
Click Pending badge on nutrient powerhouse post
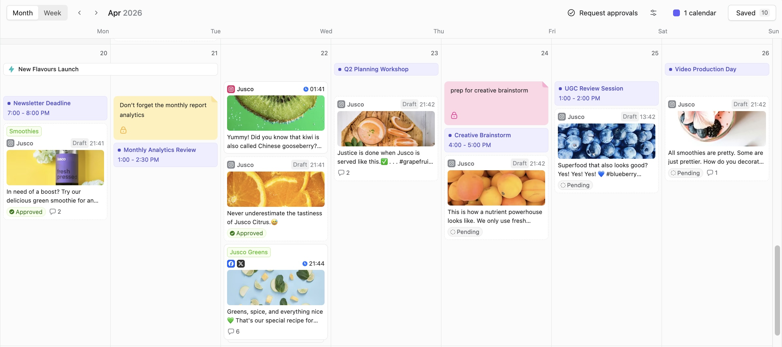[x=465, y=232]
